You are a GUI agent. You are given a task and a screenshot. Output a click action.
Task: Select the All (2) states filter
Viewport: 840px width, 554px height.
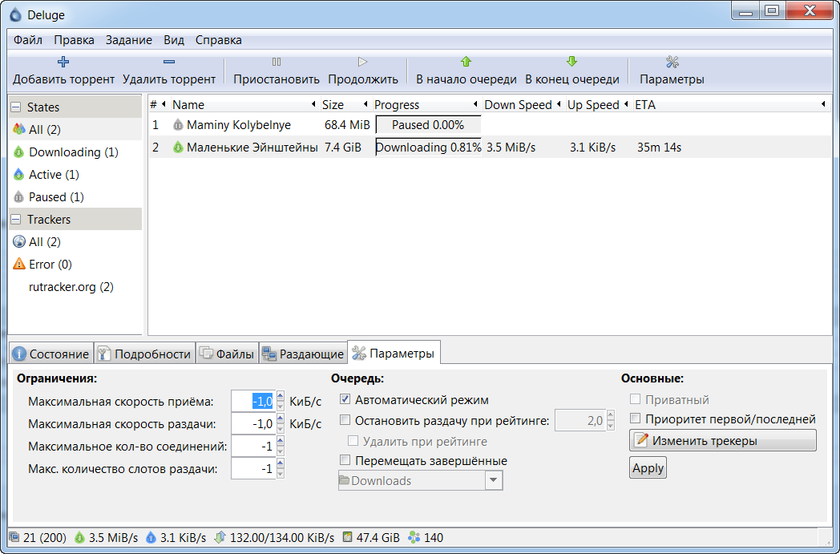(75, 129)
